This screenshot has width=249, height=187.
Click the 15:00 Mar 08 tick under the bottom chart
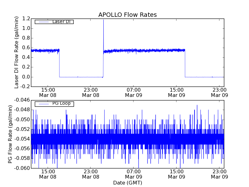point(48,174)
